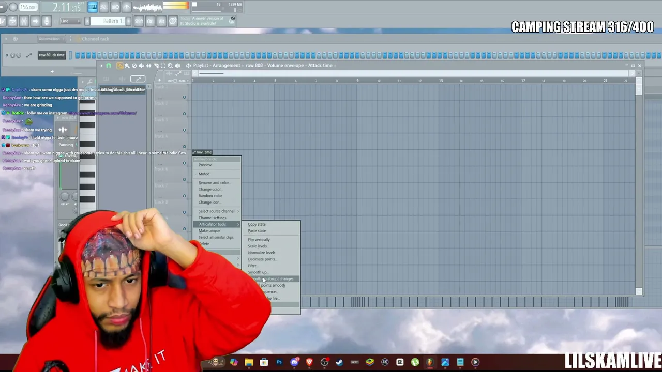
Task: Toggle the Shift typing key button
Action: pyautogui.click(x=139, y=21)
